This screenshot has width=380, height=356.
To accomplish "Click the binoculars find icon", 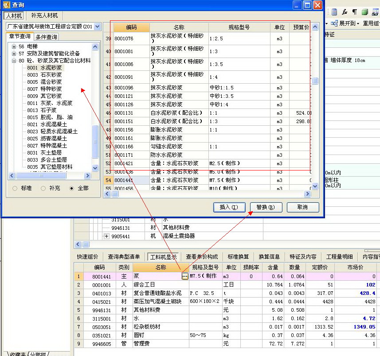I will [x=376, y=12].
